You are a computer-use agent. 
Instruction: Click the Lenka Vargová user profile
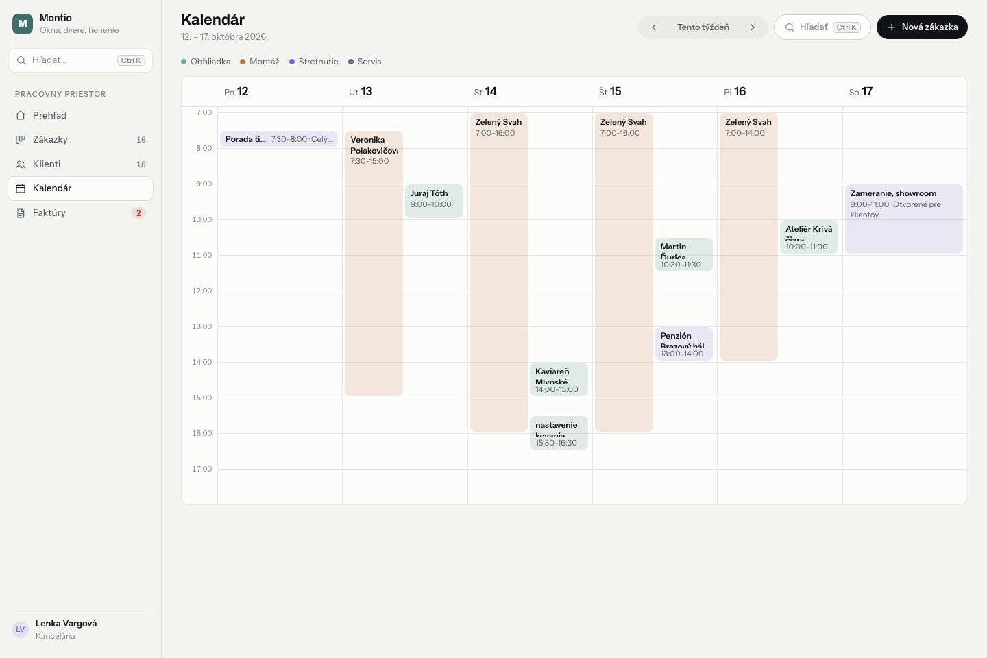pyautogui.click(x=80, y=629)
